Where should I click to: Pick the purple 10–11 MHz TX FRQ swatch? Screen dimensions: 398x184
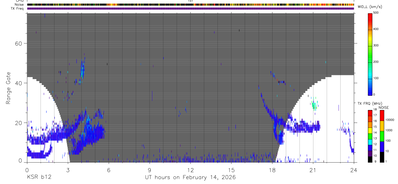click(369, 153)
